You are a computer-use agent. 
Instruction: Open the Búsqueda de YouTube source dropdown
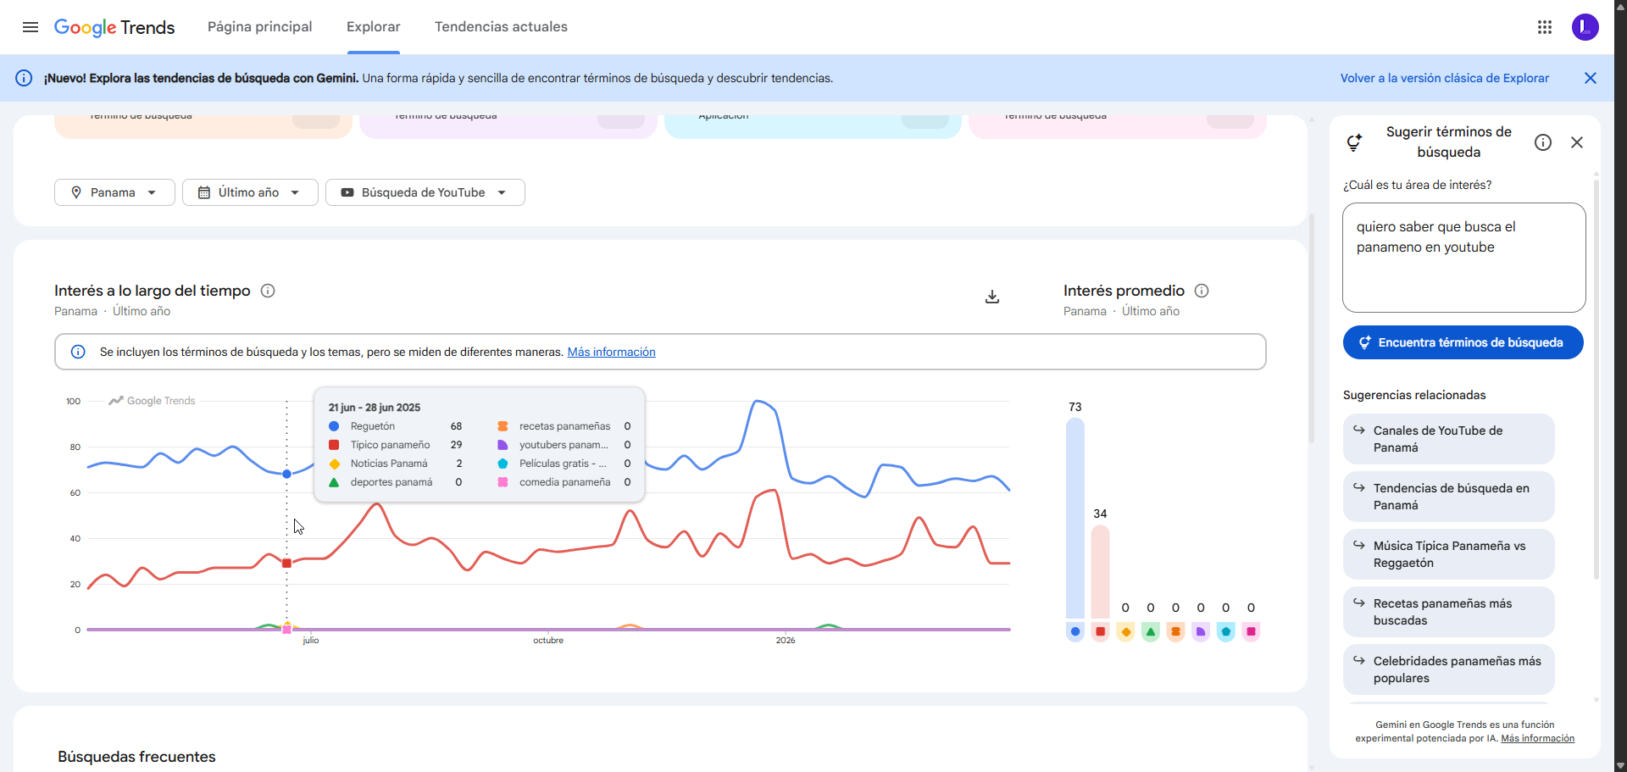425,192
